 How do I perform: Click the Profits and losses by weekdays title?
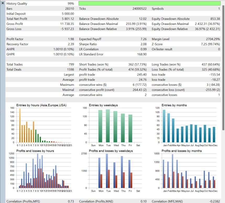pos(111,151)
